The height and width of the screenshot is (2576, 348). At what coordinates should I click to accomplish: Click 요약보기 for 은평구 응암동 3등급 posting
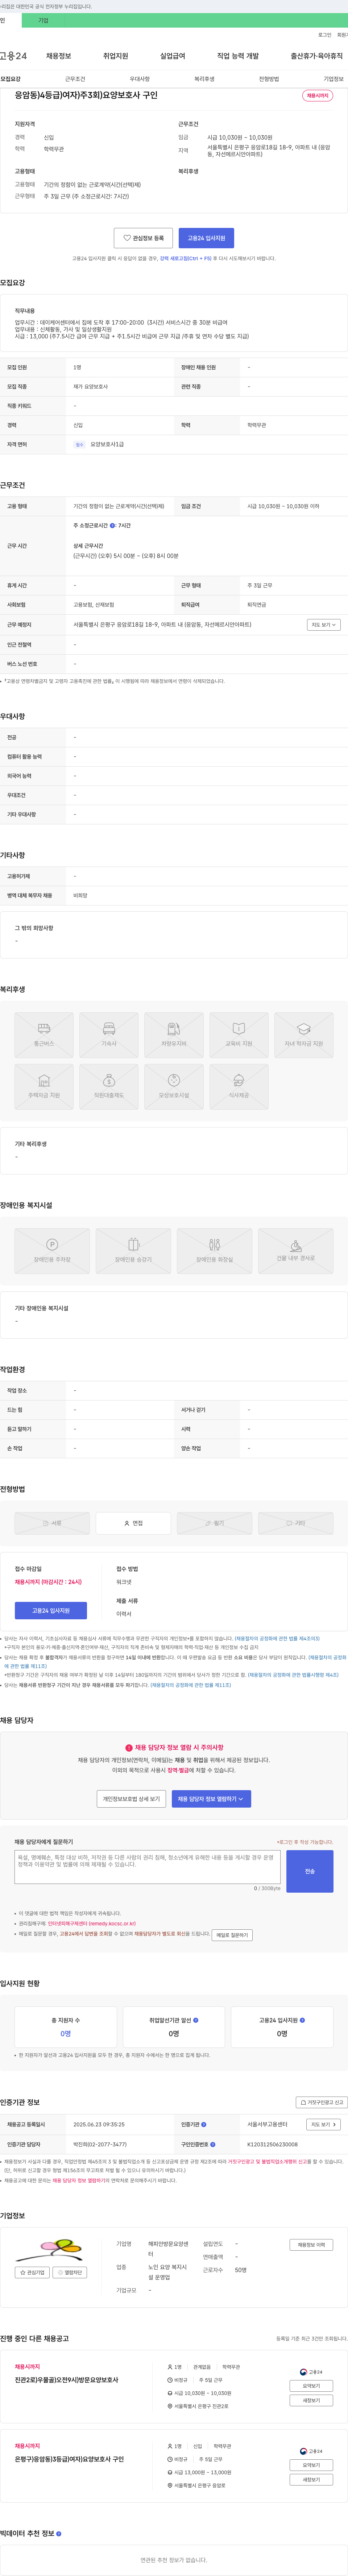(311, 2465)
